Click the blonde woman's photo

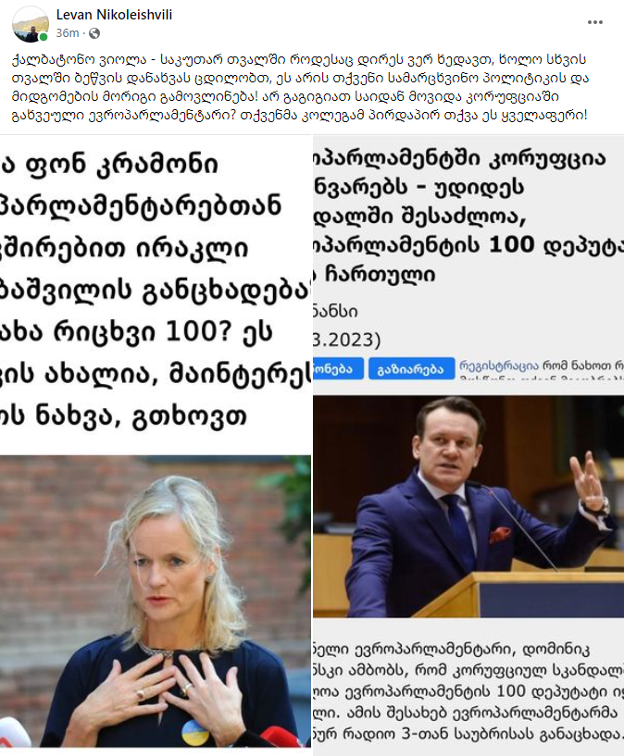(x=156, y=601)
